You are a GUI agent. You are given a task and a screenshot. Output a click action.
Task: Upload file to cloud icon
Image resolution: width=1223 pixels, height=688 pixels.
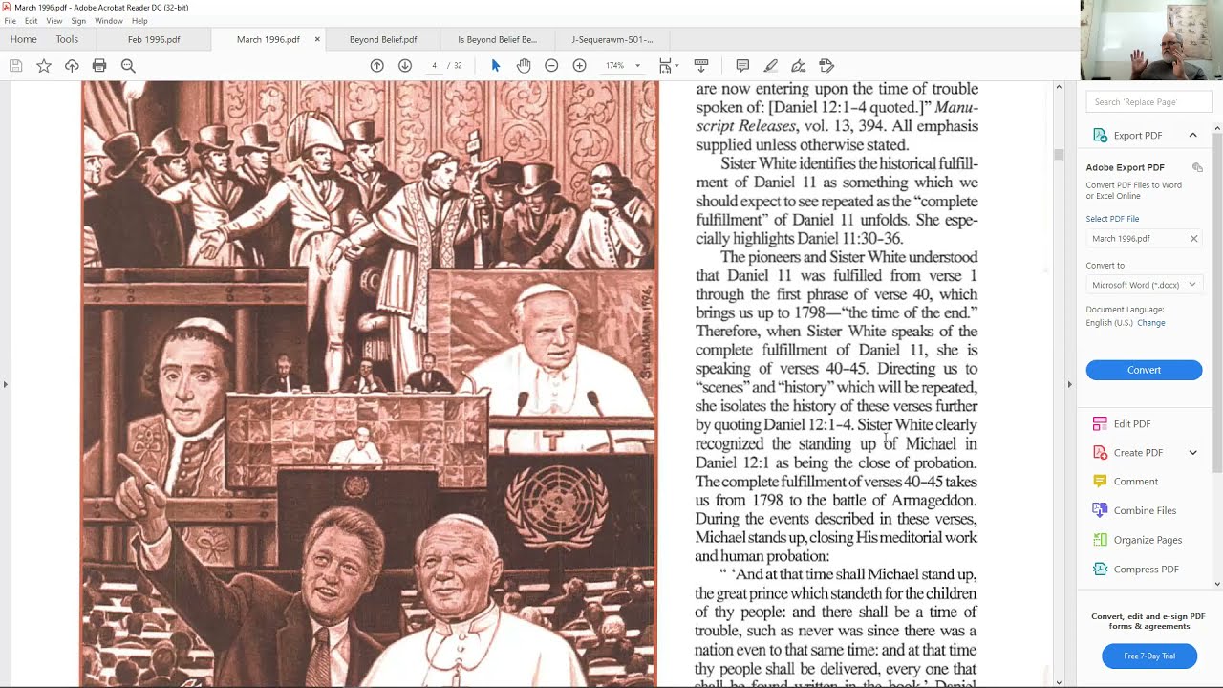[x=72, y=66]
